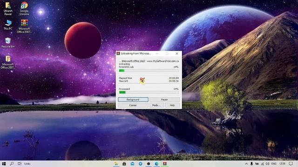This screenshot has width=298, height=167.
Task: Open the network tray icon
Action: click(262, 164)
